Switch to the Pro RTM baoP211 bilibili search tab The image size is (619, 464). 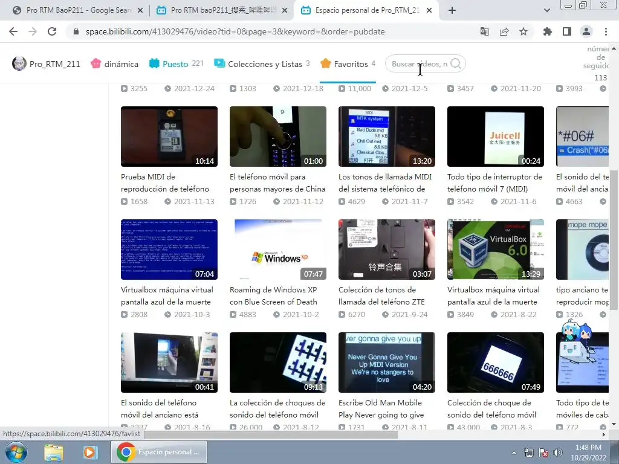(222, 10)
